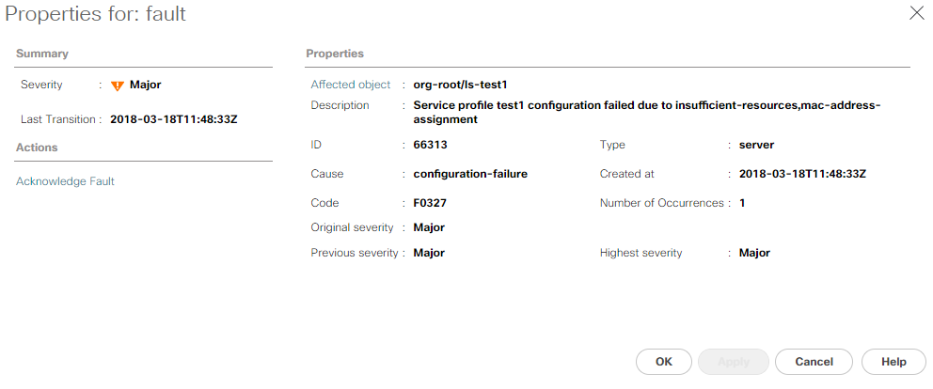Click the Type value server
Screen dimensions: 933x389
[x=756, y=145]
